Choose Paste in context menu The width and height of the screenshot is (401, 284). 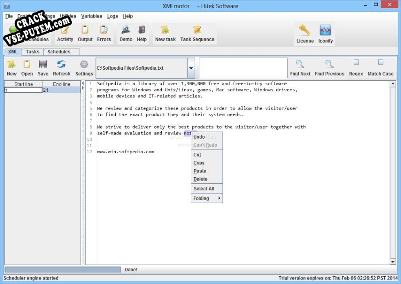tap(207, 171)
